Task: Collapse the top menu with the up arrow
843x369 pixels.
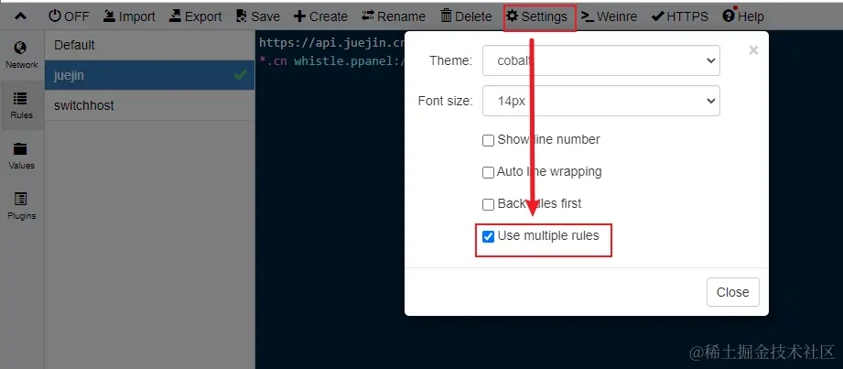Action: 20,16
